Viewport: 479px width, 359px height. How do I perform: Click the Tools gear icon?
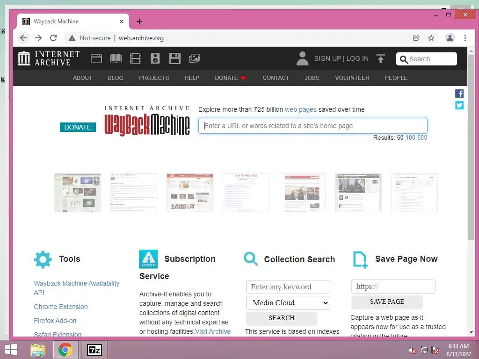pyautogui.click(x=43, y=259)
